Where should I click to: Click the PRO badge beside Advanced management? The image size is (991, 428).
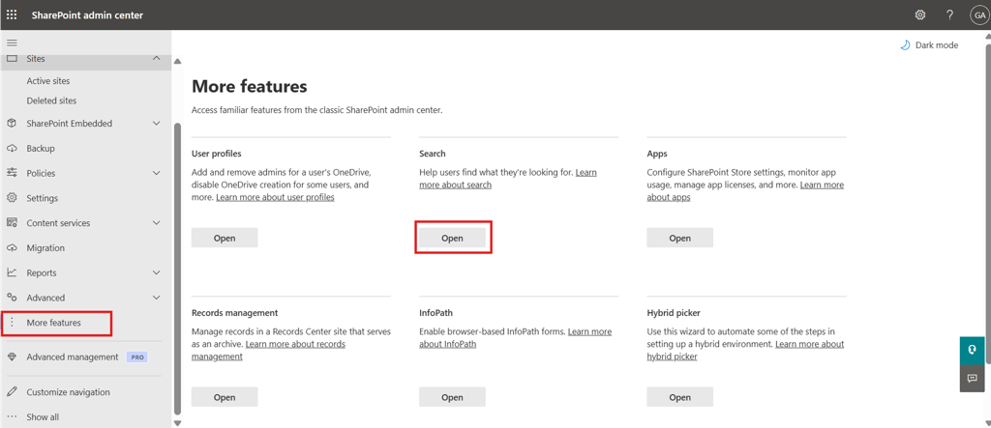point(137,357)
